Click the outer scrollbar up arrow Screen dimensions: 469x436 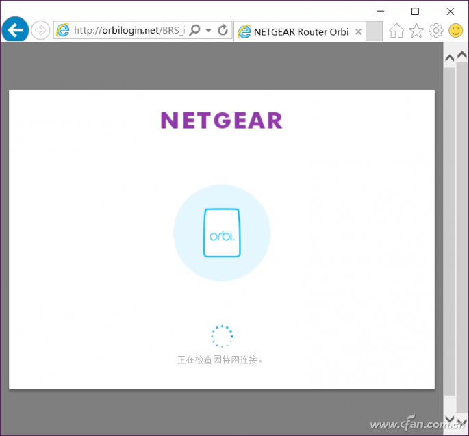click(462, 55)
